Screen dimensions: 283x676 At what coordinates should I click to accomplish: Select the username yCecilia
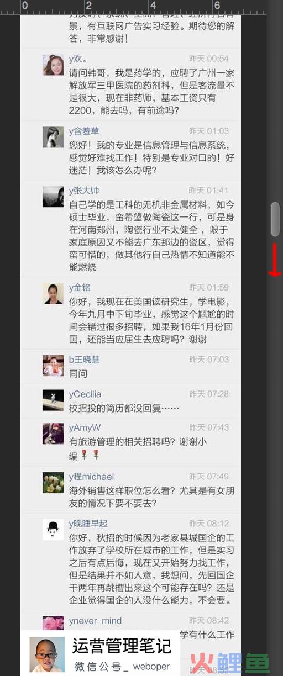click(x=85, y=394)
